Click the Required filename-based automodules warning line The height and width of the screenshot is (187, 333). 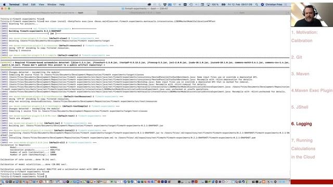click(145, 63)
